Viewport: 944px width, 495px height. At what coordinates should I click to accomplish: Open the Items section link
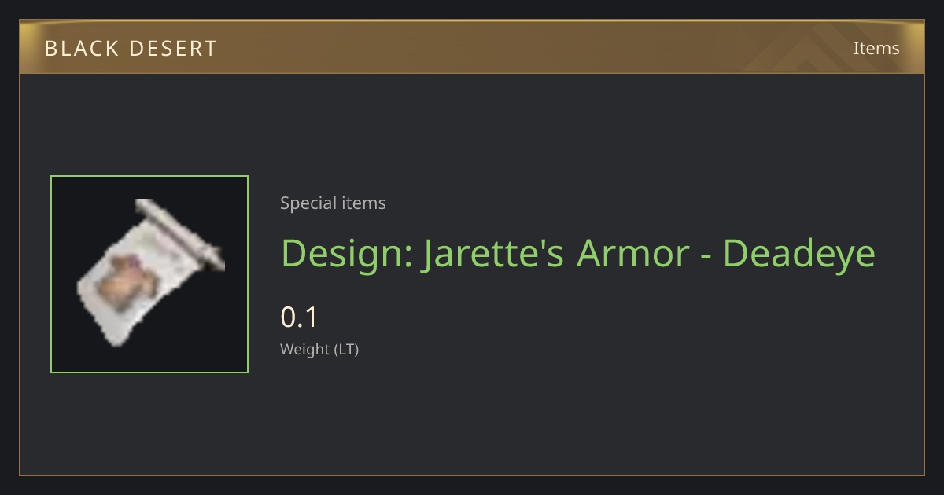click(876, 48)
